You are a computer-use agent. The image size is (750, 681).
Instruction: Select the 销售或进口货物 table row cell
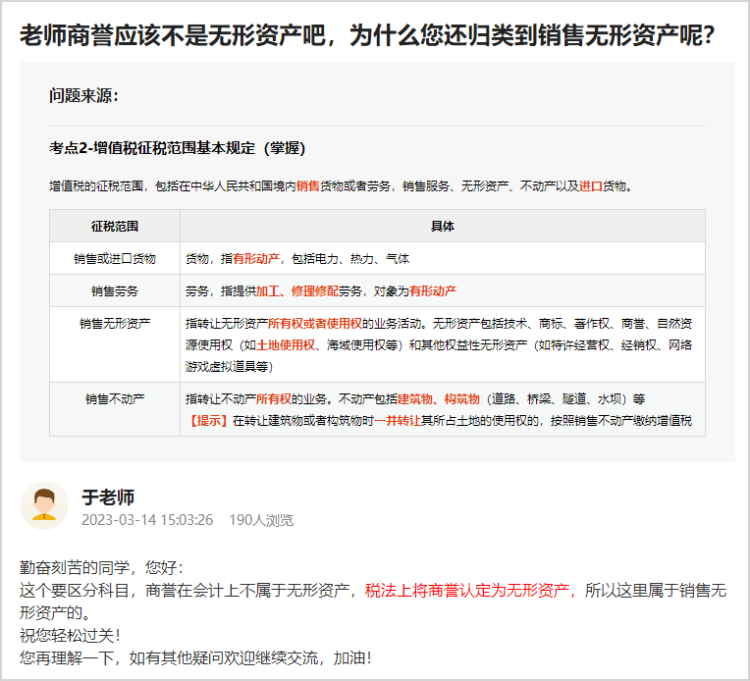115,259
